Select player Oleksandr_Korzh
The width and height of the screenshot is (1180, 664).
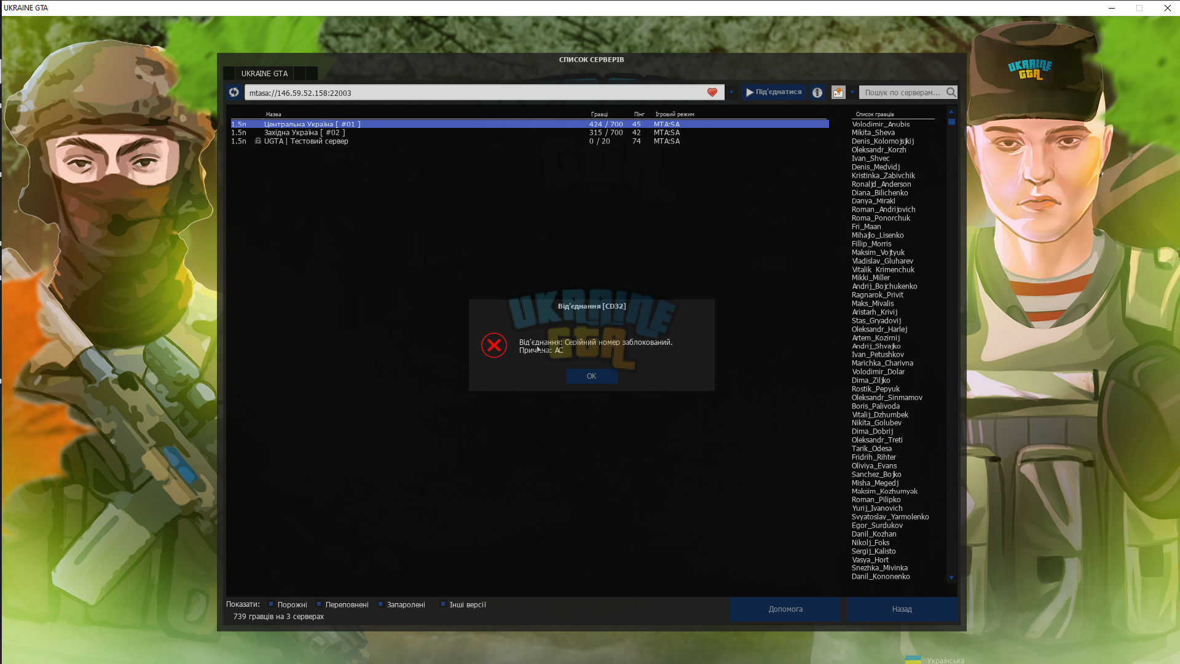879,150
